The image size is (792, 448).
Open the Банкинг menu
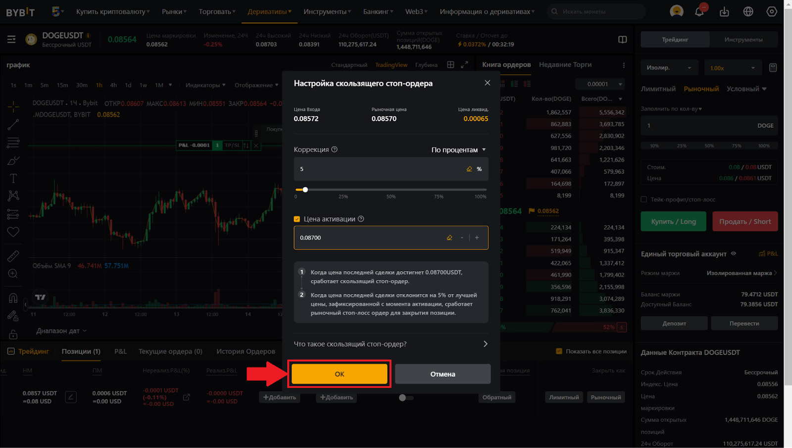pos(378,11)
